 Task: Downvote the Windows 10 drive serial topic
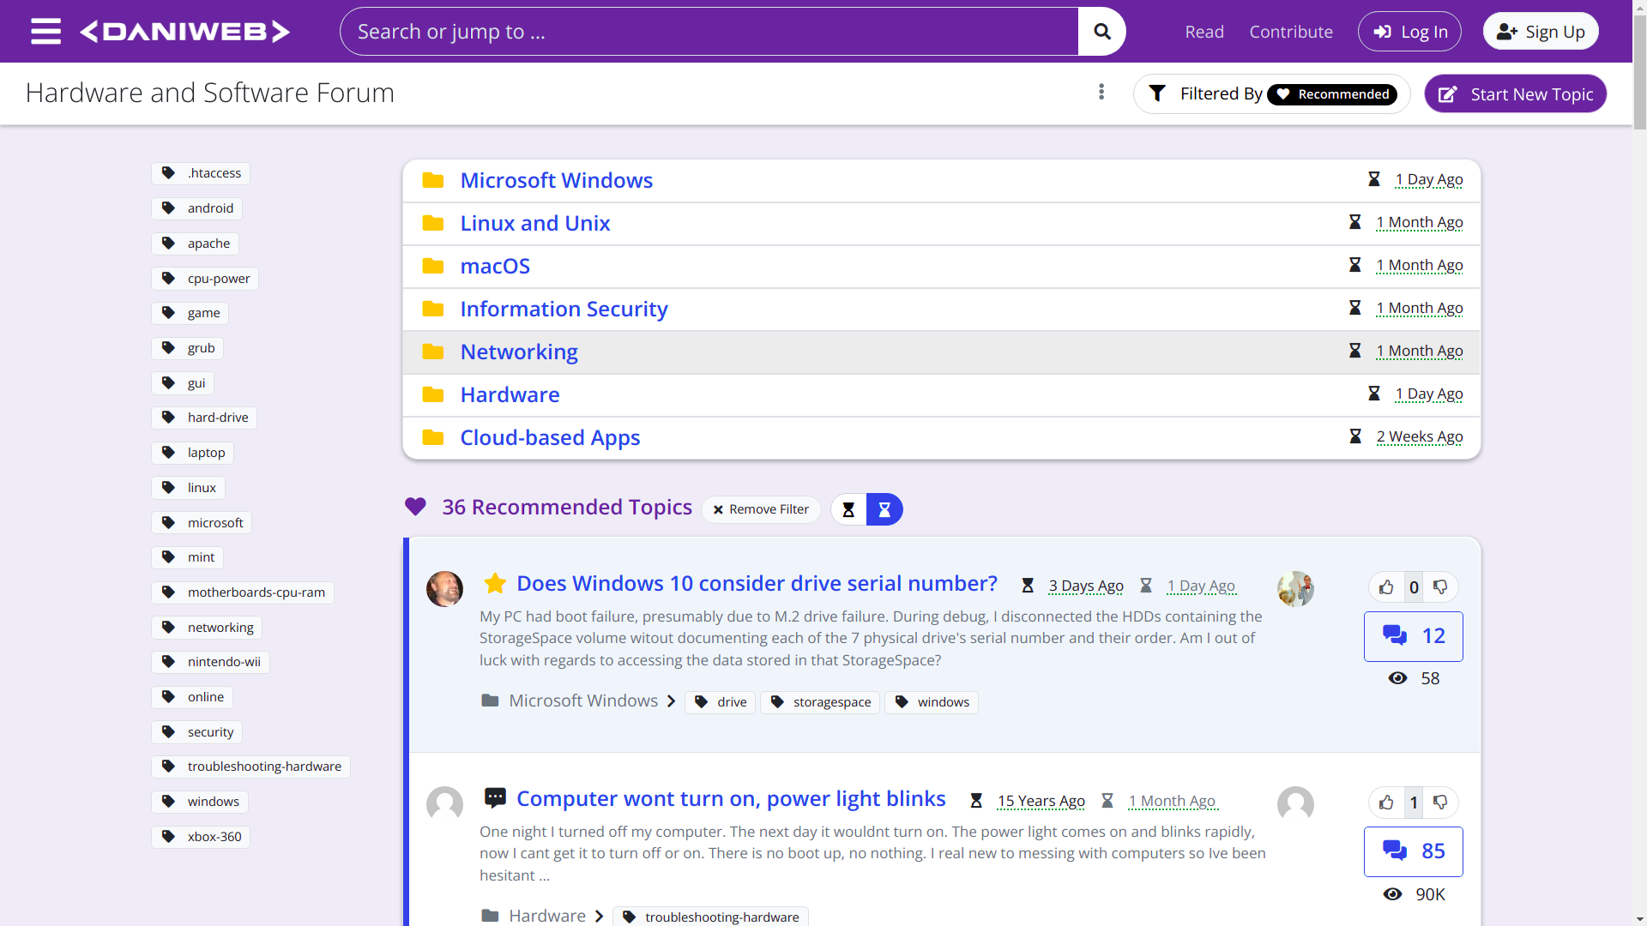(1440, 587)
